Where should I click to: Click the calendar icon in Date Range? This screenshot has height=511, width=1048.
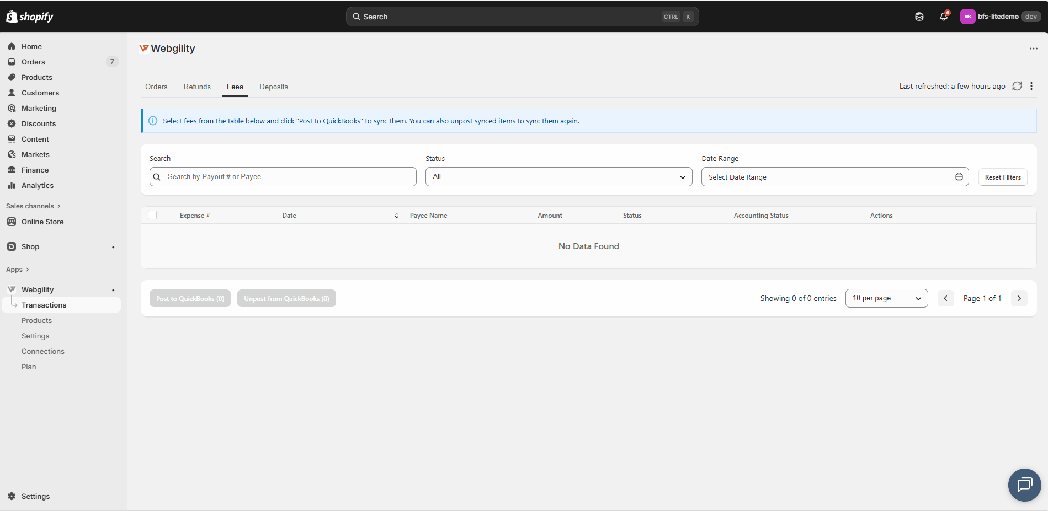959,177
